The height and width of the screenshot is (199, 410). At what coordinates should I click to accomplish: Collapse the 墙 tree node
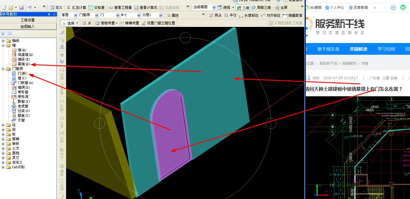pos(3,45)
